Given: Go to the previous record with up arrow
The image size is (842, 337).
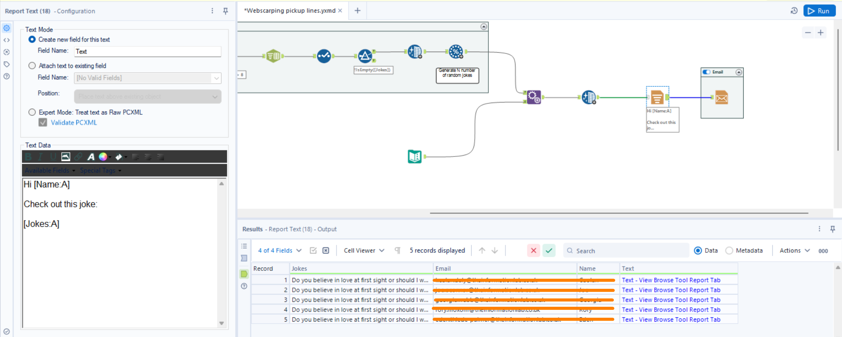Looking at the screenshot, I should 482,250.
